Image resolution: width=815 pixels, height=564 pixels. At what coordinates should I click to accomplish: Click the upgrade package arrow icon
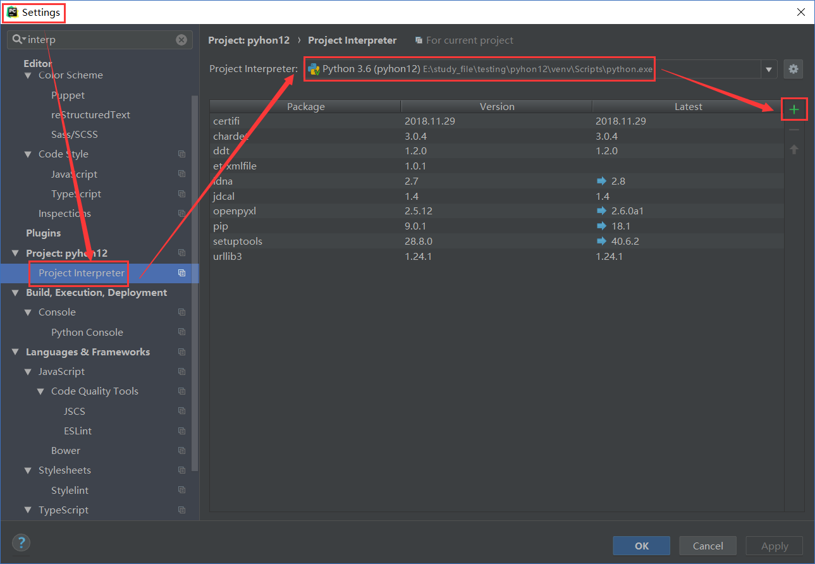pyautogui.click(x=794, y=150)
